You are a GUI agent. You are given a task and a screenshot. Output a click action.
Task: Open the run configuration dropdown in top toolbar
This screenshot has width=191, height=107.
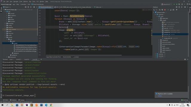coord(167,4)
